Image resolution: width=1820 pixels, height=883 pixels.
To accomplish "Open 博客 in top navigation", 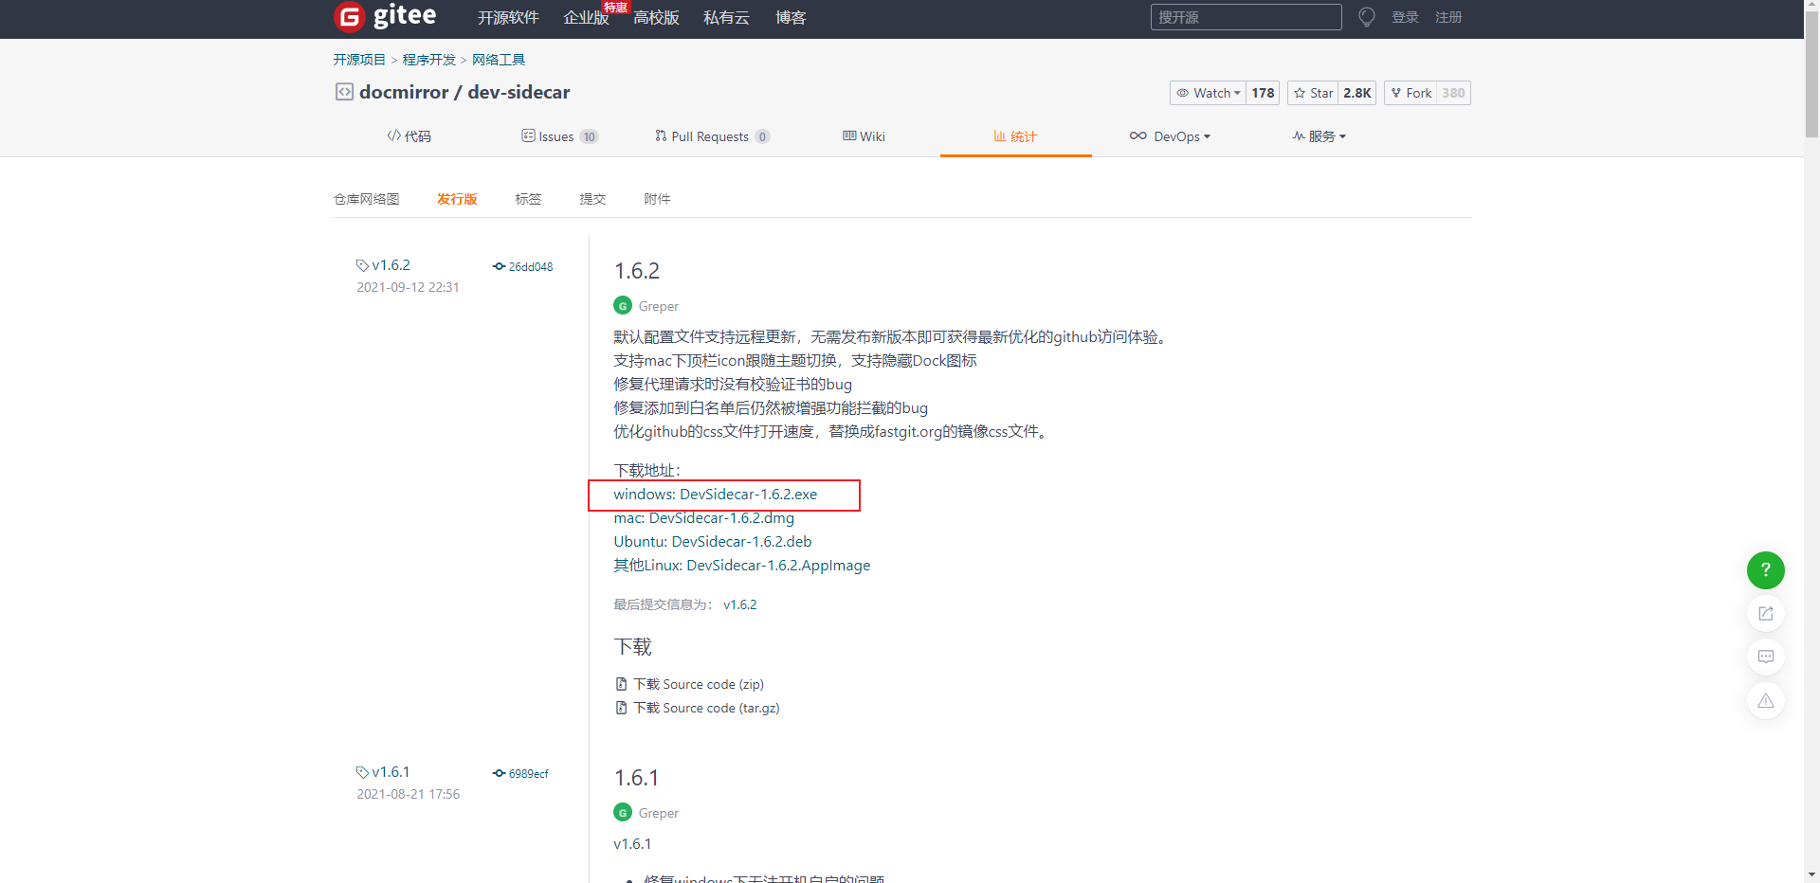I will (x=791, y=18).
